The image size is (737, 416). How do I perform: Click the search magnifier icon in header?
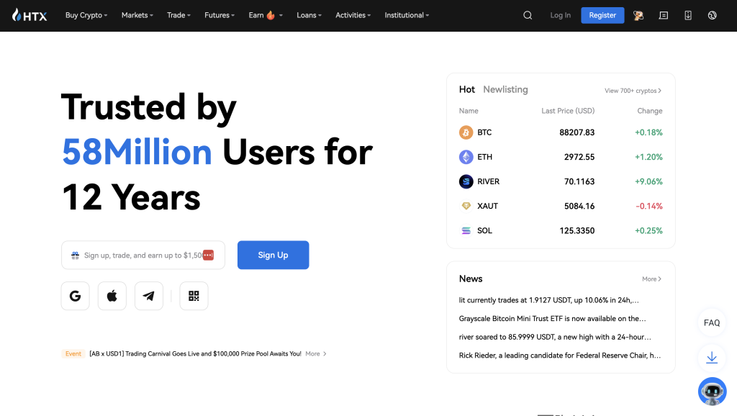528,15
